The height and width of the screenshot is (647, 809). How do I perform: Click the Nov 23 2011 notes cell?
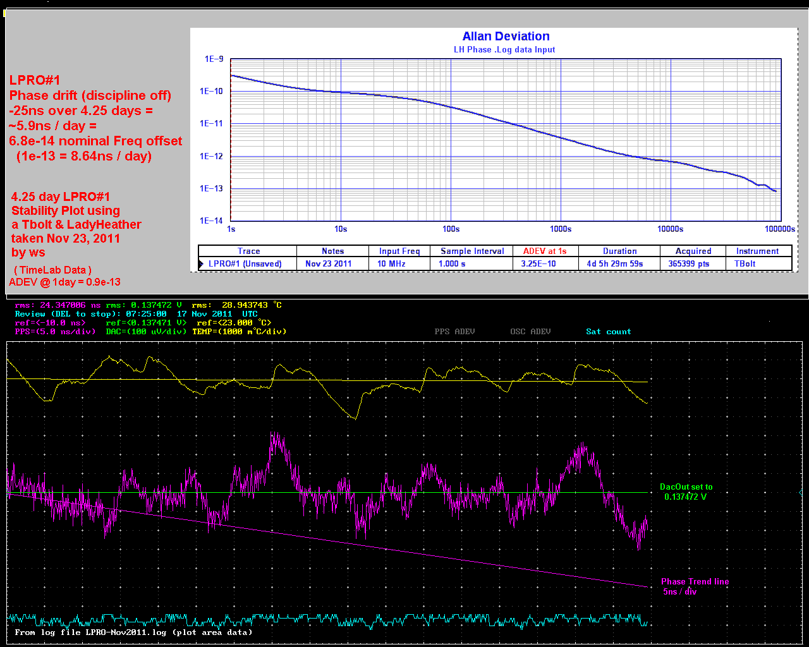[x=328, y=264]
